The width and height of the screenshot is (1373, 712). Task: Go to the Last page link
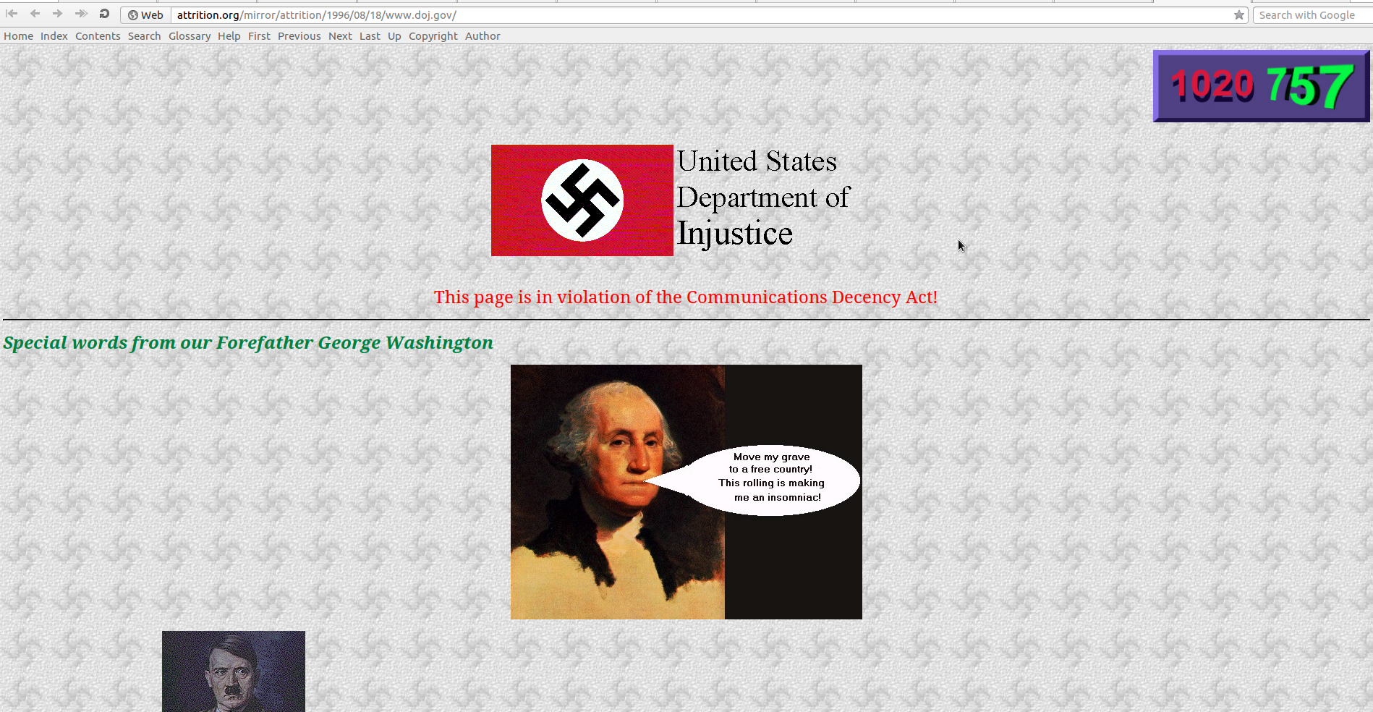(x=370, y=36)
